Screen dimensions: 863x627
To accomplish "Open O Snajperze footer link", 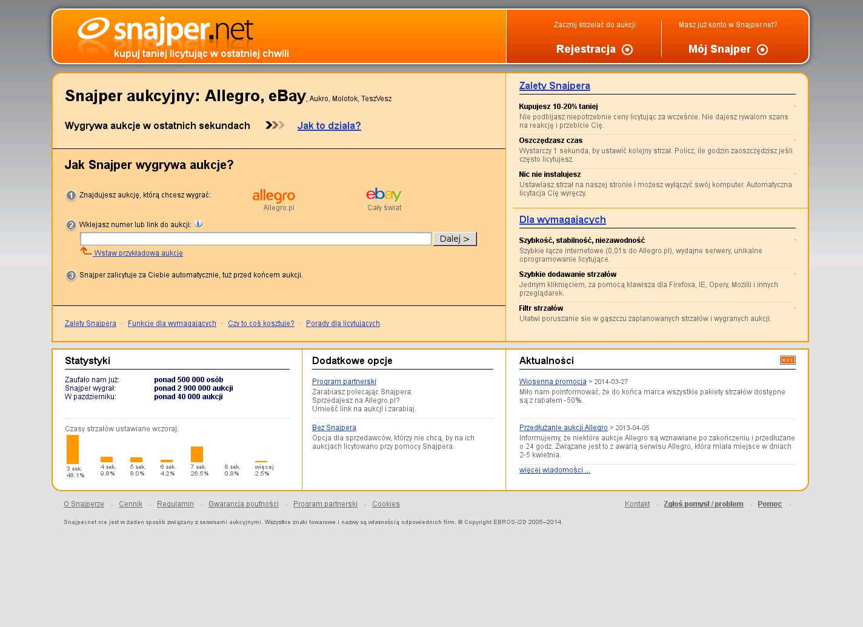I will pos(84,504).
